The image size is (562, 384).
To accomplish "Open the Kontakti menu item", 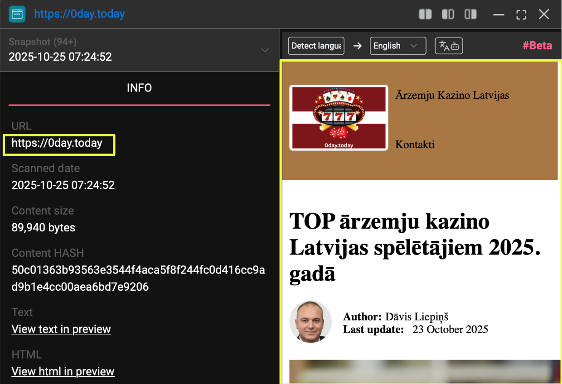I will pos(415,144).
